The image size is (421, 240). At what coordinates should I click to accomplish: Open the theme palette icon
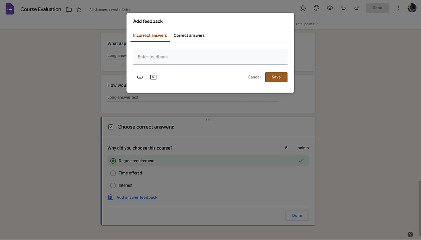tap(316, 8)
